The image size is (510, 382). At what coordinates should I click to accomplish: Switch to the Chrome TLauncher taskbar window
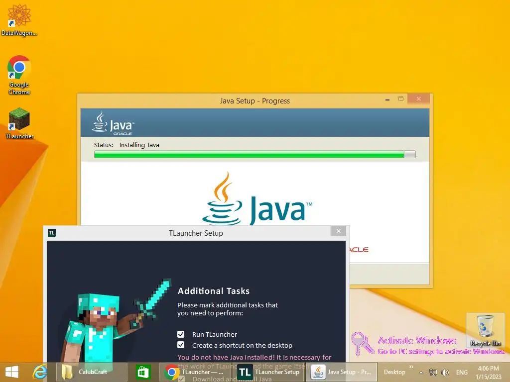pos(195,372)
